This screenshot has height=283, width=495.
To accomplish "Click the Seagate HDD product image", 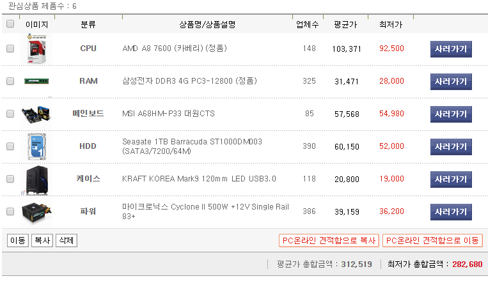I will (37, 146).
